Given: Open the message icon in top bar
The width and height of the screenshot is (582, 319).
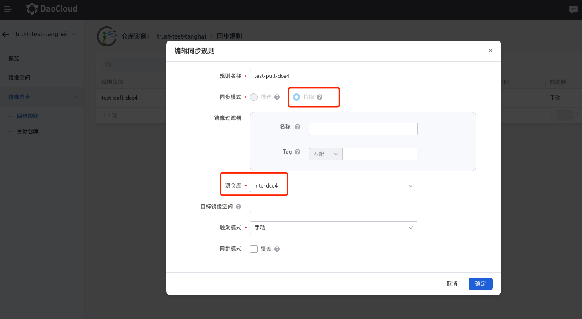Looking at the screenshot, I should point(573,9).
